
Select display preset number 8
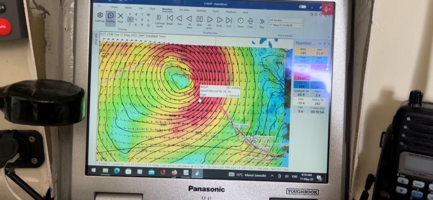pos(142,20)
